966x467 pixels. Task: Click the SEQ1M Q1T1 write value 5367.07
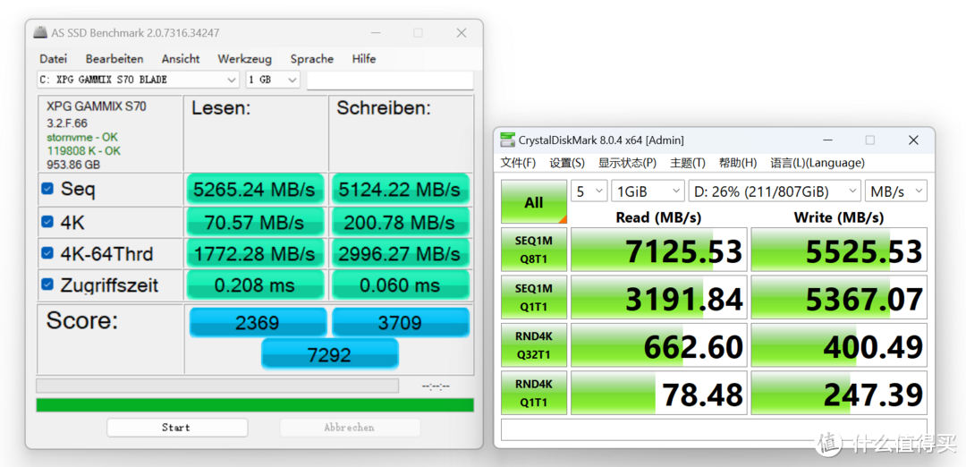838,297
